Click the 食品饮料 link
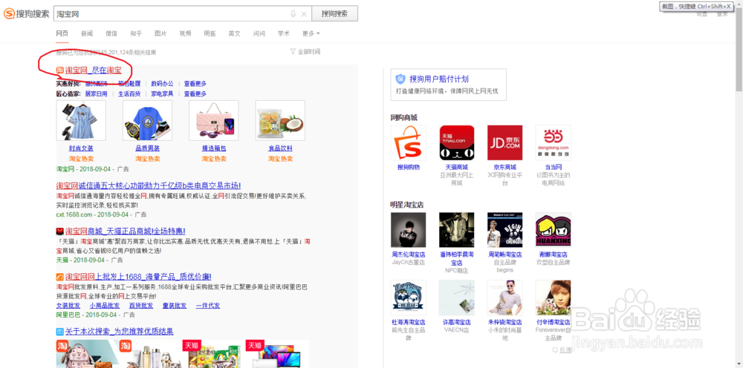This screenshot has height=368, width=743. [280, 148]
